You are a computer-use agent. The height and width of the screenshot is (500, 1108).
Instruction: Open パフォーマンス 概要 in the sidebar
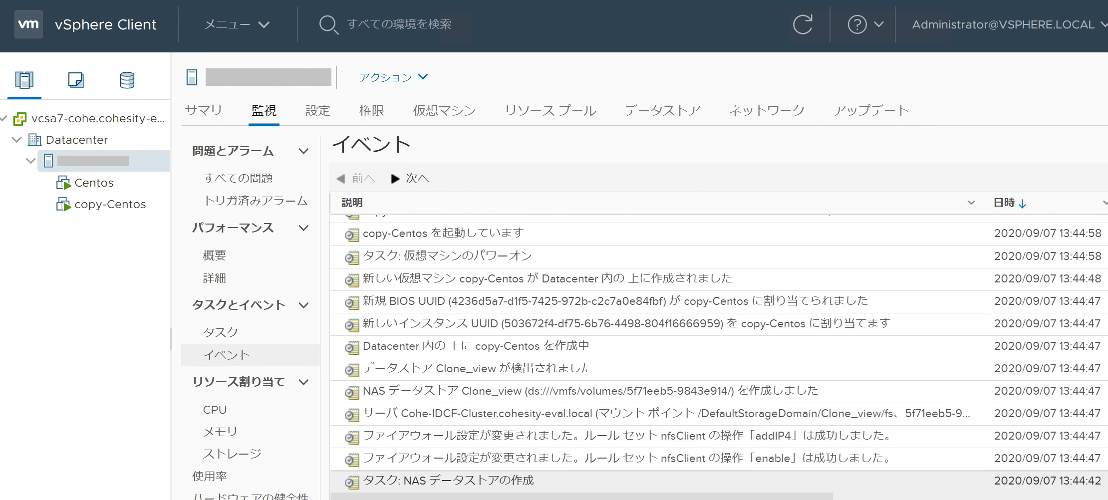pos(215,255)
